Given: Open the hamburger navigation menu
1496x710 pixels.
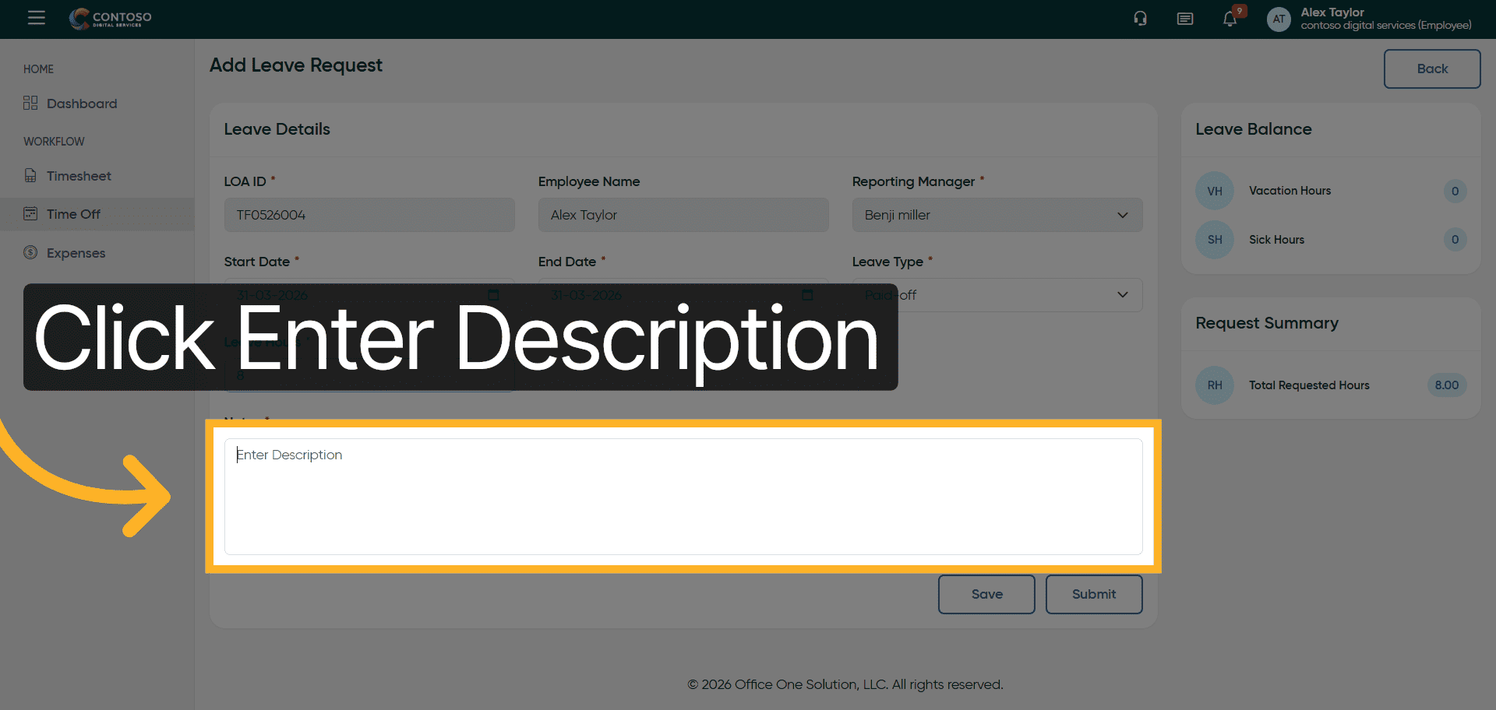Looking at the screenshot, I should tap(36, 18).
